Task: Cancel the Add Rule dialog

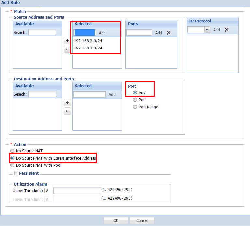Action: point(142,220)
